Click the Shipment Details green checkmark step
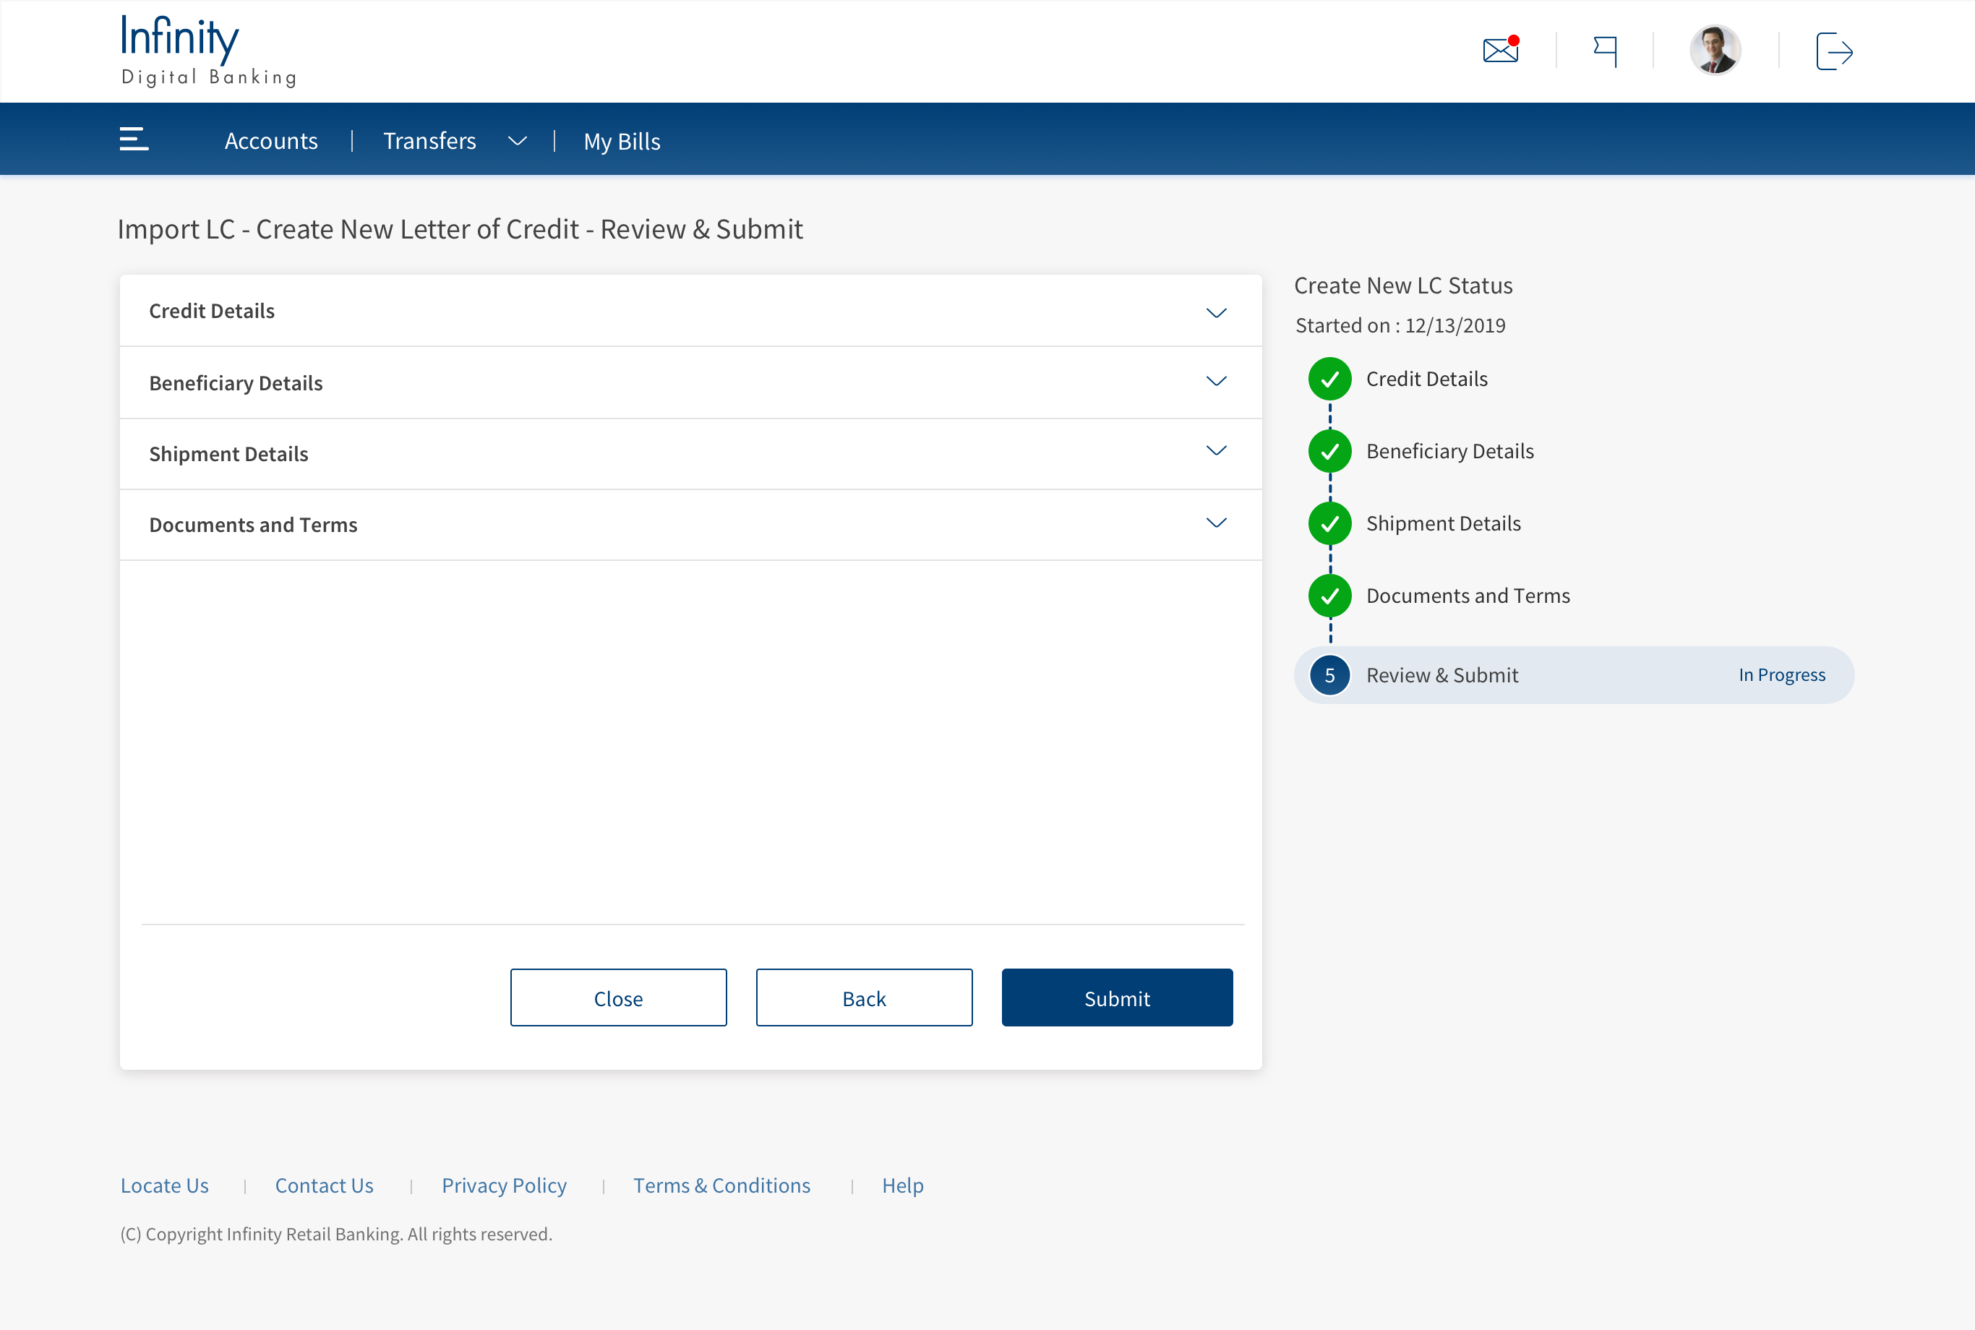 1329,523
